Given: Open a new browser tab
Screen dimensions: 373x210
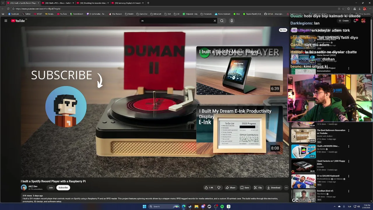Looking at the screenshot, I should [148, 3].
